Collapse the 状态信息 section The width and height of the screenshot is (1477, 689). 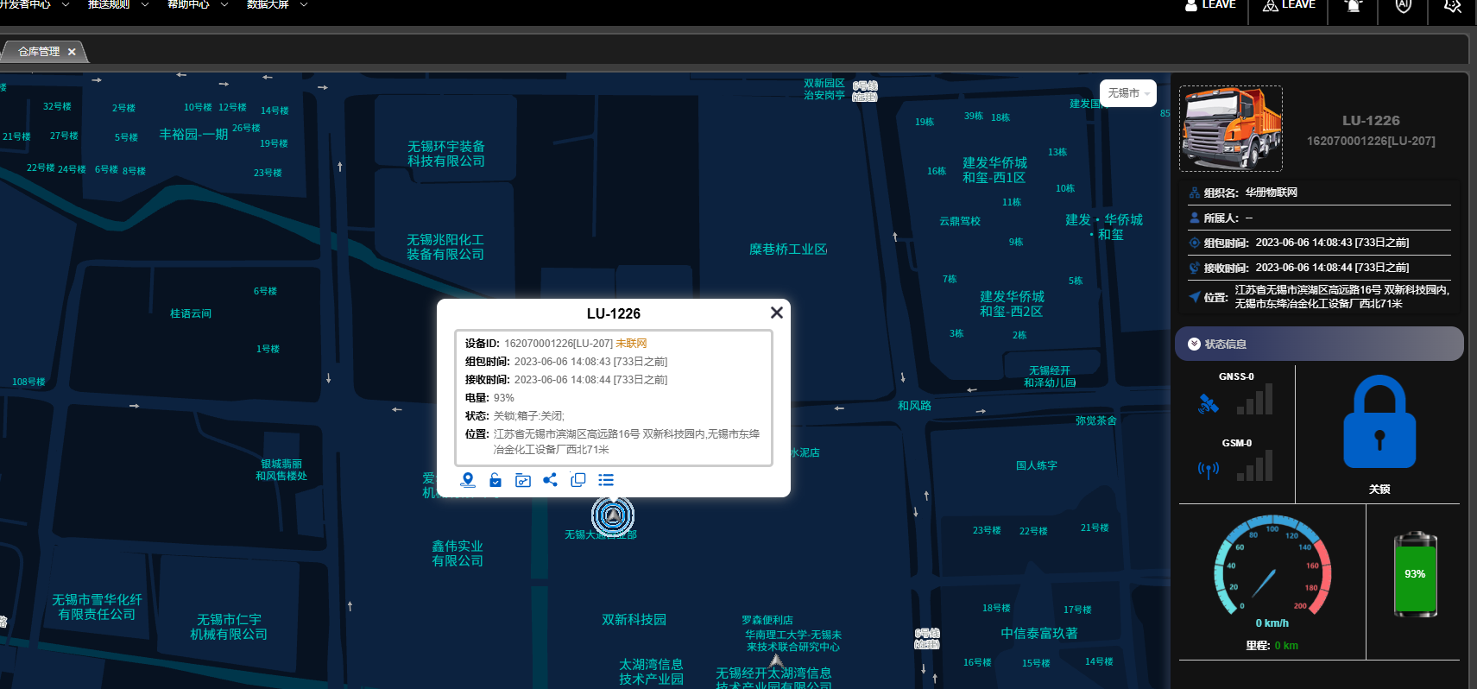tap(1195, 344)
